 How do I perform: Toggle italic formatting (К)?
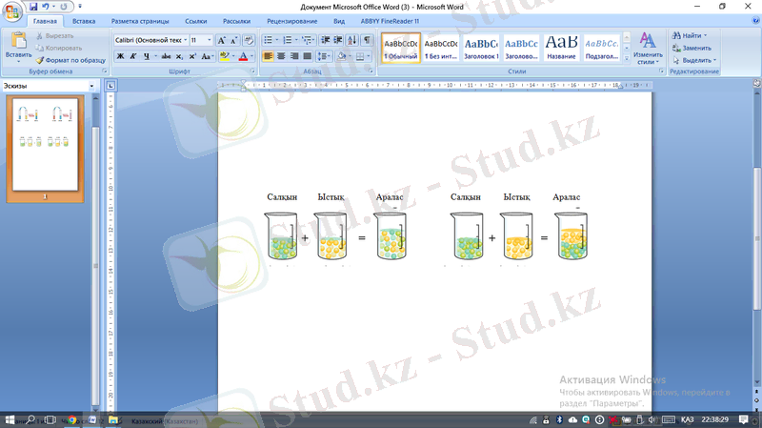133,56
